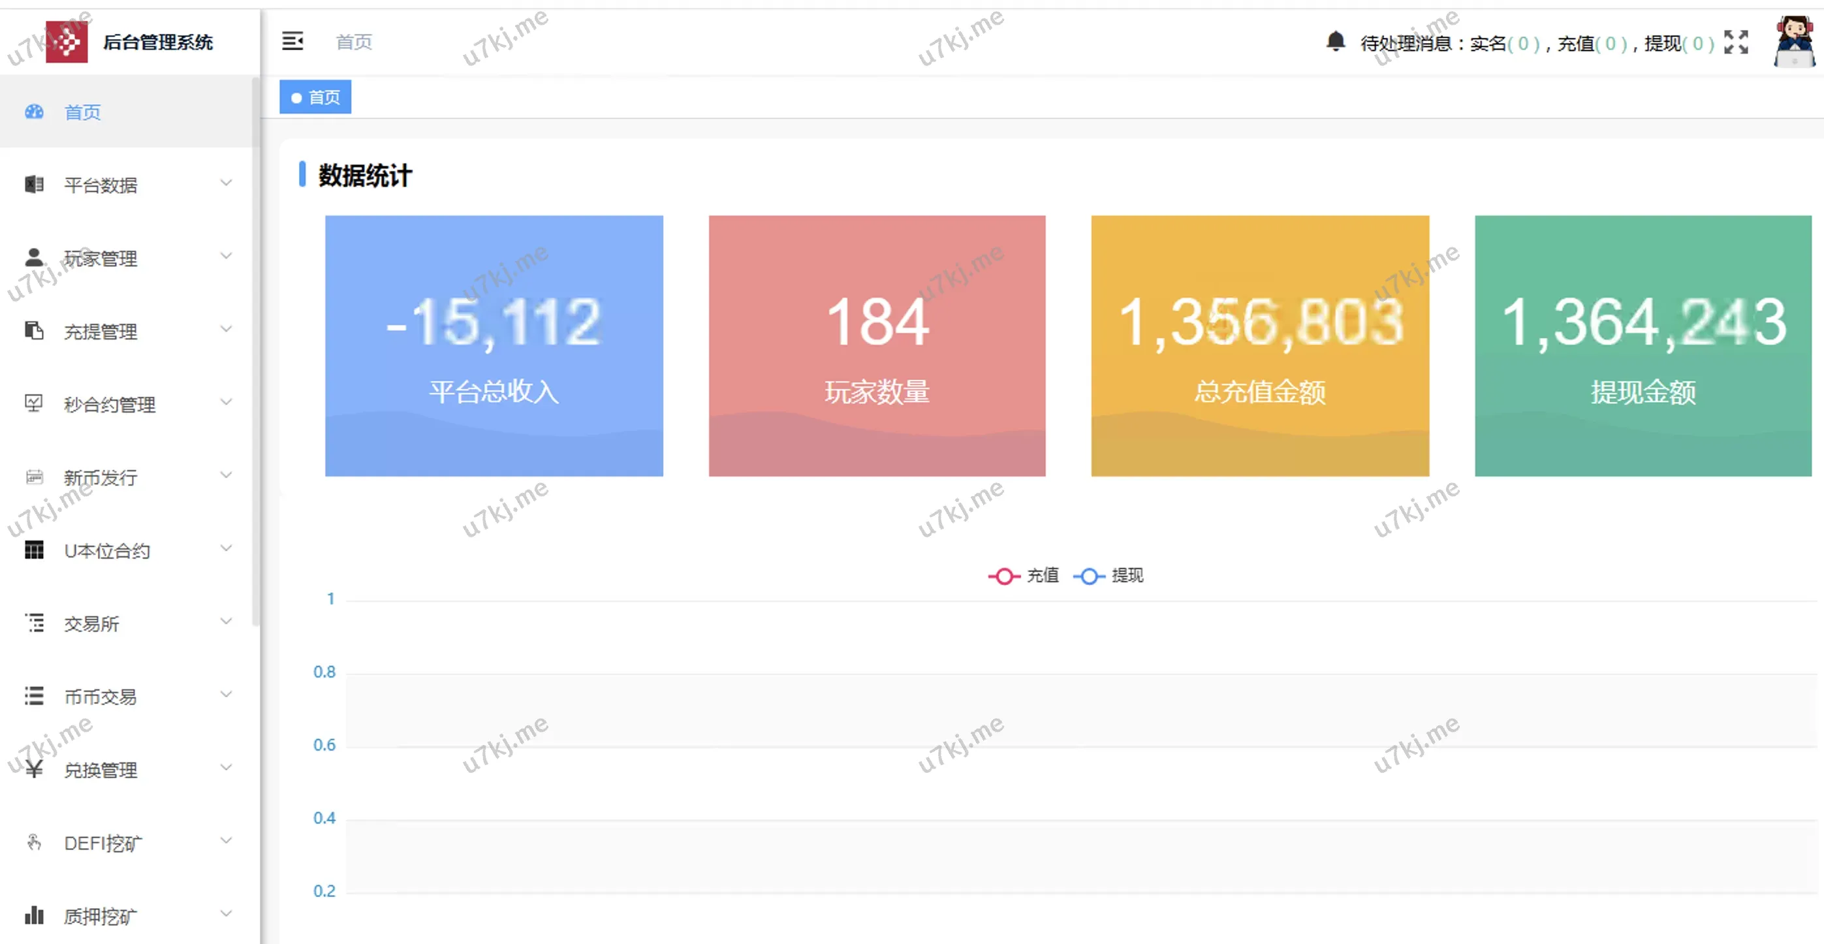
Task: Expand the 交易所 menu chevron
Action: [x=226, y=621]
